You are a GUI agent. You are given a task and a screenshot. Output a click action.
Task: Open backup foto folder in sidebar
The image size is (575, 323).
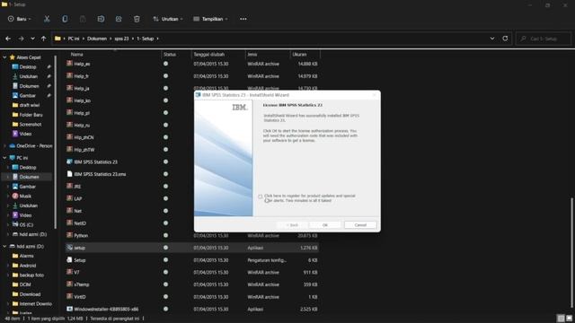[31, 275]
